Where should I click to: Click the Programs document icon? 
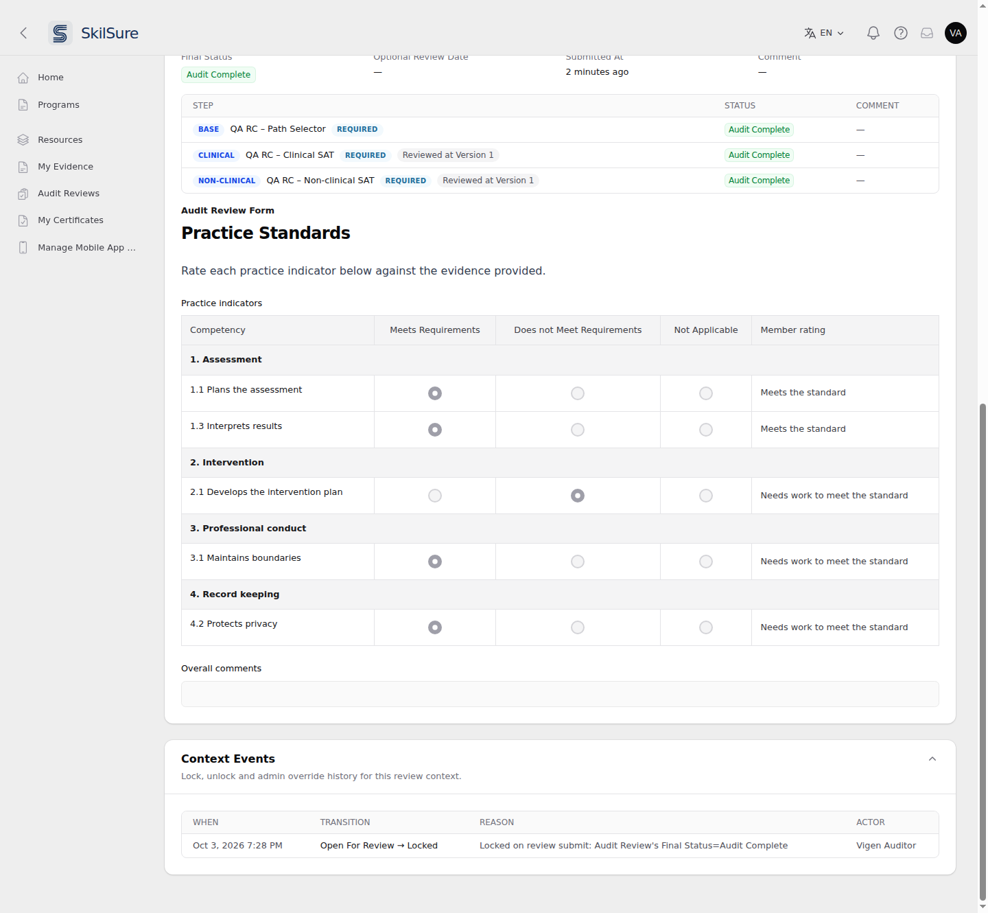23,105
